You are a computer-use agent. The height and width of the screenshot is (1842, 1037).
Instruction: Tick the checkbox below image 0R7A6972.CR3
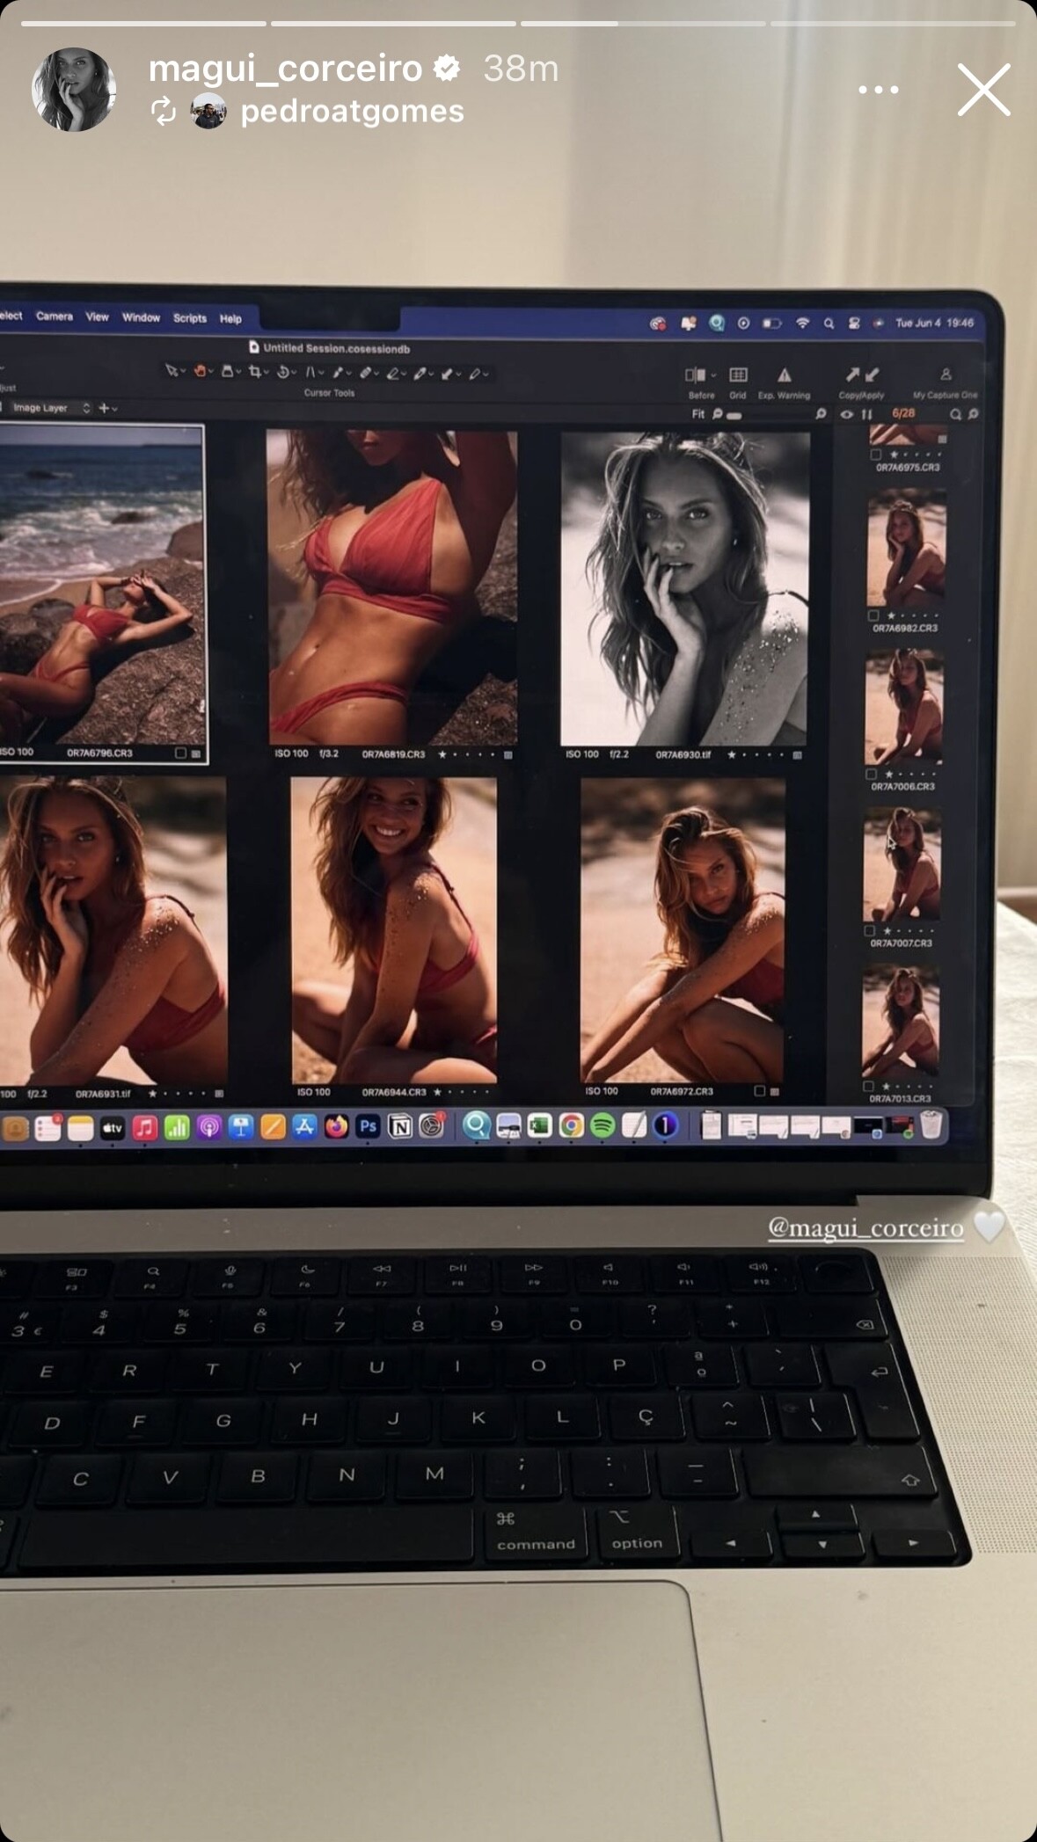click(760, 1091)
